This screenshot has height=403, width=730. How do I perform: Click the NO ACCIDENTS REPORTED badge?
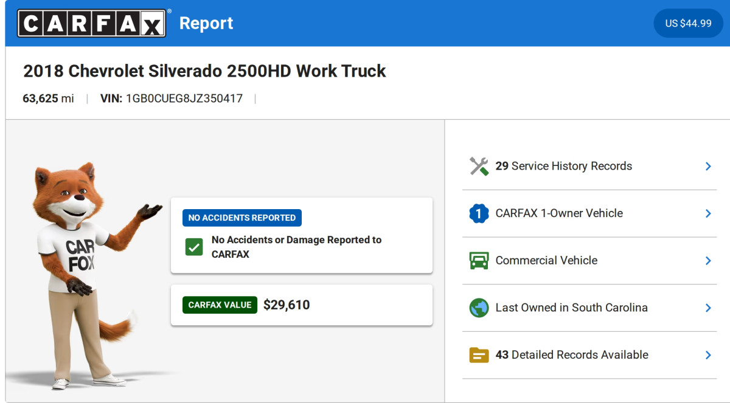pos(242,218)
